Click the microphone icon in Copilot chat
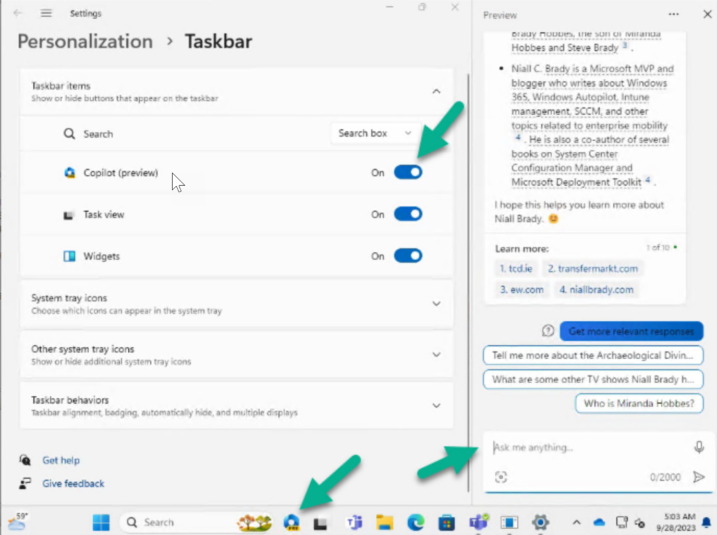The width and height of the screenshot is (717, 535). point(699,447)
